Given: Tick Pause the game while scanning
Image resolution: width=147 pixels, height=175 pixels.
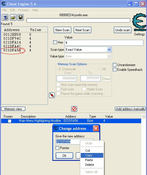Looking at the screenshot, I should (x=58, y=94).
